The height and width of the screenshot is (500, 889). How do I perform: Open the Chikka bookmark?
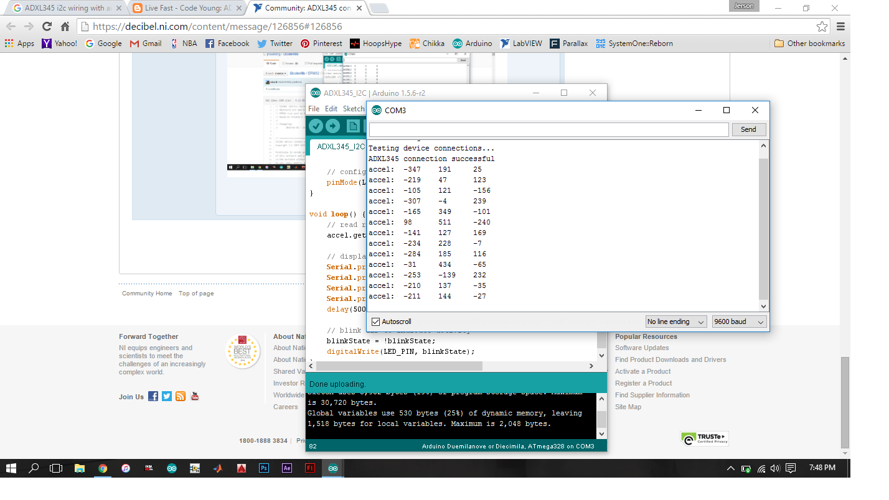[x=427, y=44]
